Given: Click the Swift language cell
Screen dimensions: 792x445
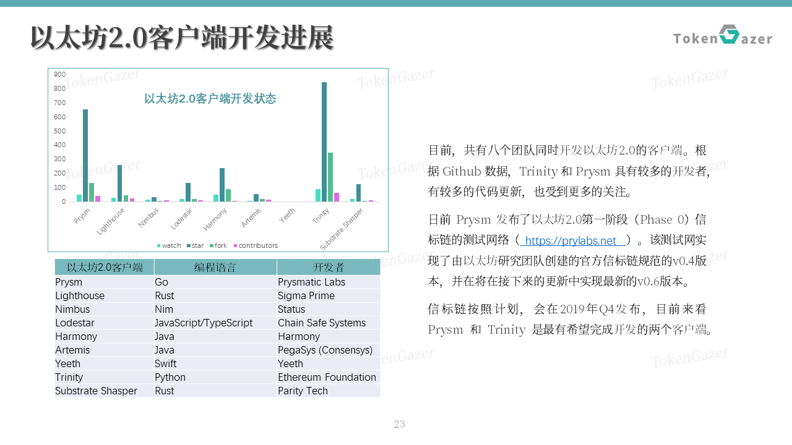Looking at the screenshot, I should [x=215, y=363].
